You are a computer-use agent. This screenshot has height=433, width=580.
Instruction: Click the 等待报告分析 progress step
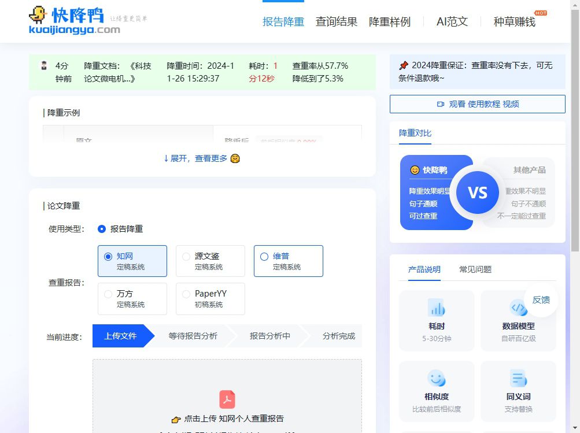(193, 336)
